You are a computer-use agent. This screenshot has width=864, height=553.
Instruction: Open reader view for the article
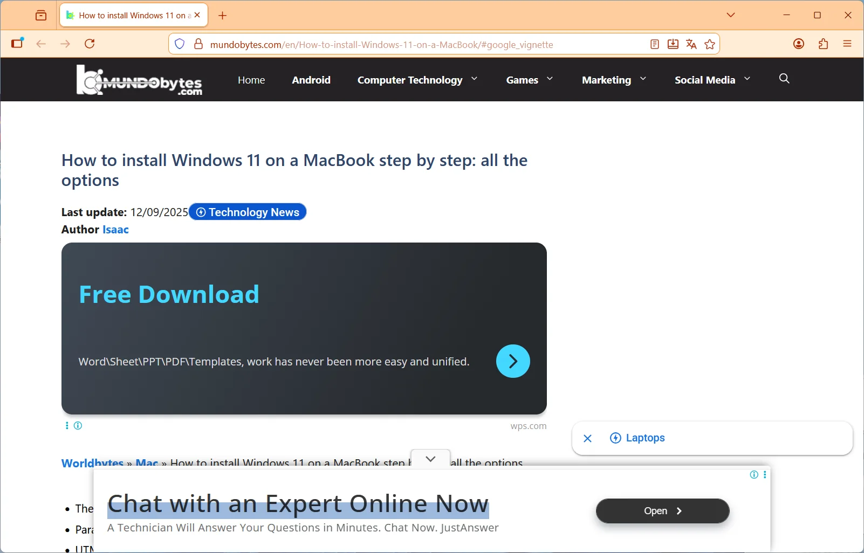[x=654, y=44]
